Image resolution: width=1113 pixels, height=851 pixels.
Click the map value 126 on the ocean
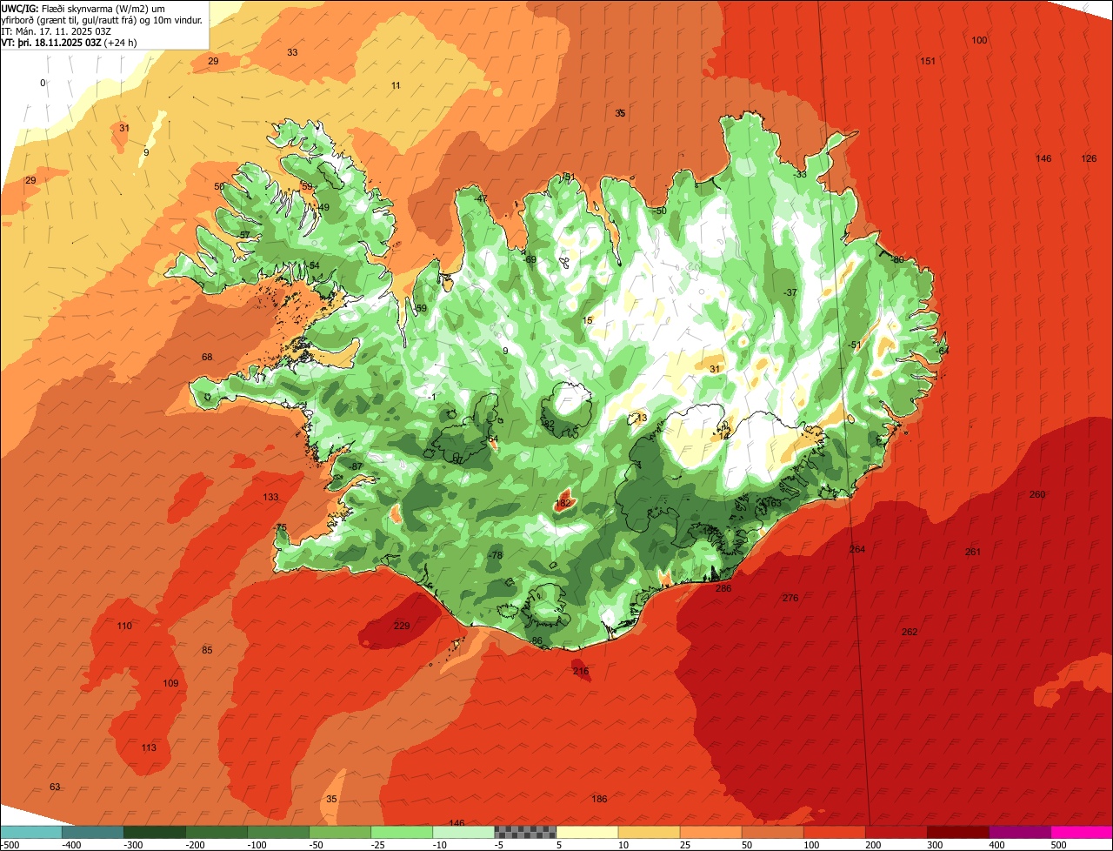(x=1089, y=158)
